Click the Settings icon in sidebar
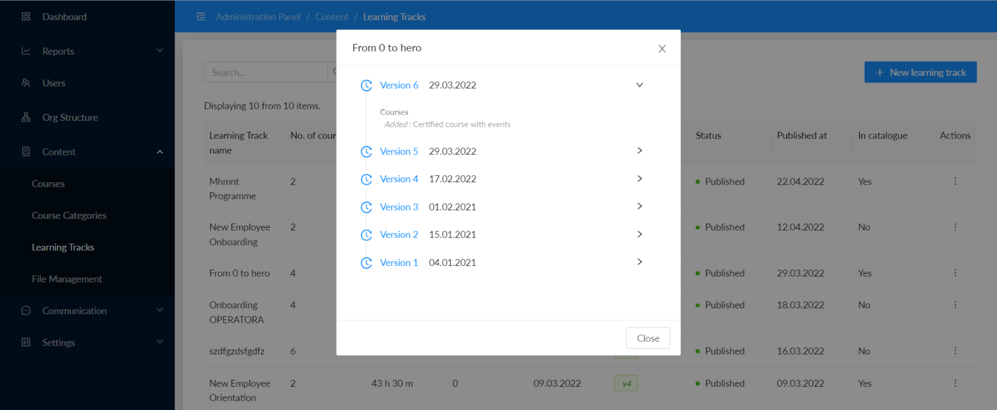 click(26, 342)
